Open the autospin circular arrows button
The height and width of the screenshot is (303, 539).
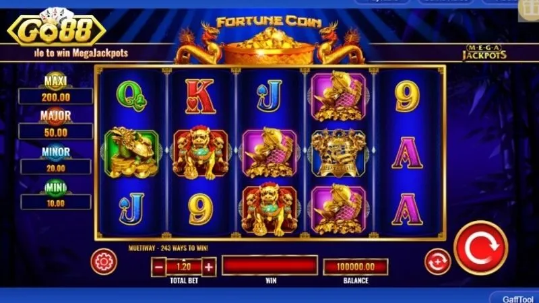click(x=437, y=262)
